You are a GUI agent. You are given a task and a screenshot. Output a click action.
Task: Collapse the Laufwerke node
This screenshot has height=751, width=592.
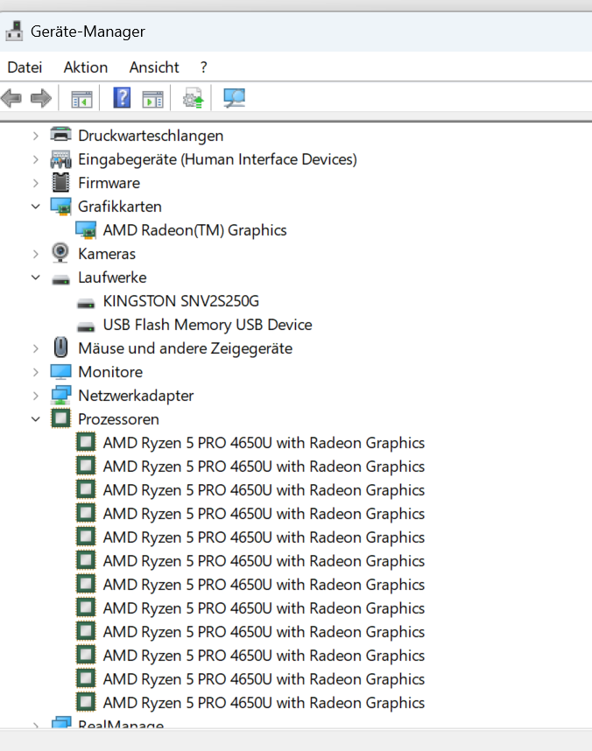(x=36, y=277)
